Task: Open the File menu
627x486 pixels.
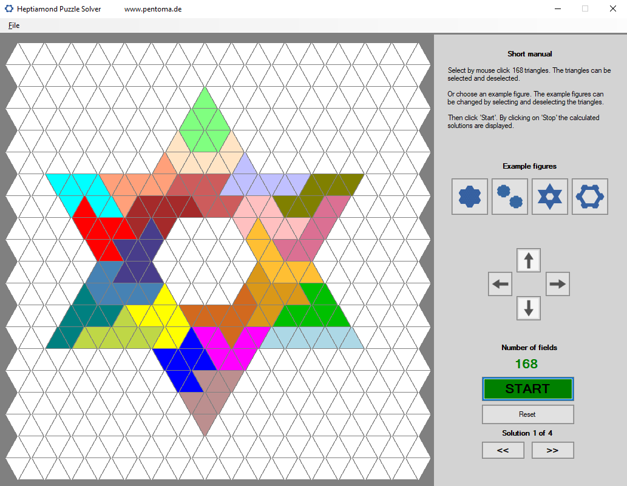Action: click(x=14, y=25)
